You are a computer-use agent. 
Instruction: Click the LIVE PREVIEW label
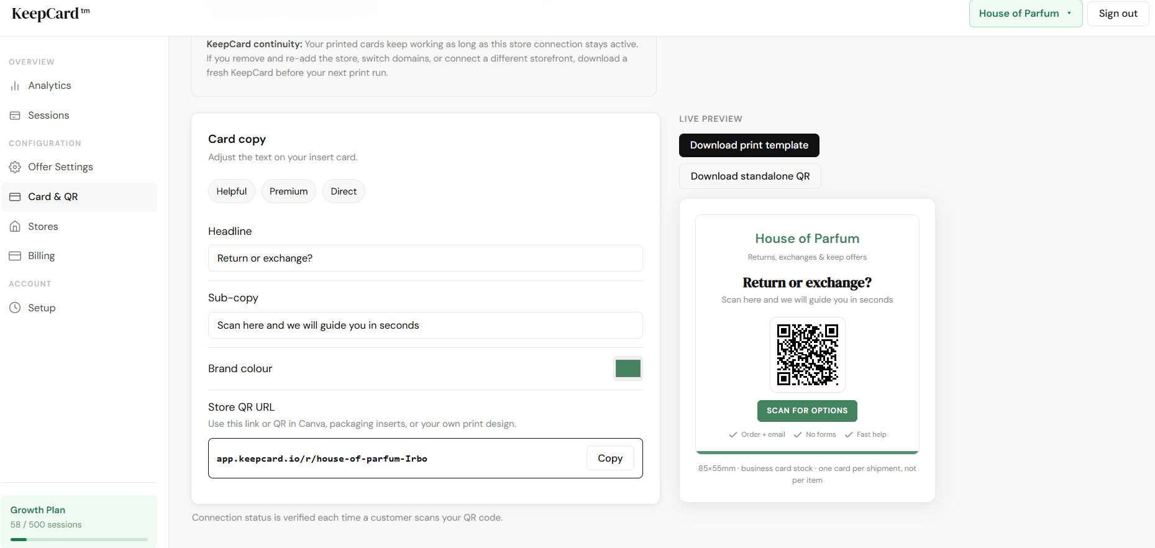click(711, 119)
